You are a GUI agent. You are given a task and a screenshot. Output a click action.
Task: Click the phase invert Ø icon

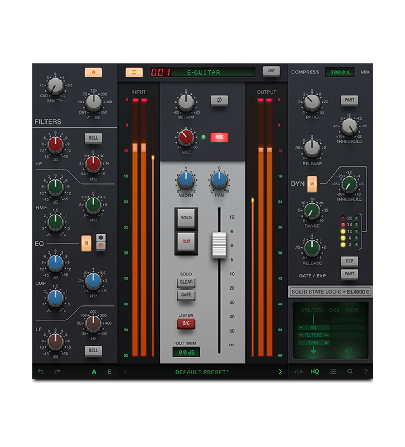[x=220, y=100]
